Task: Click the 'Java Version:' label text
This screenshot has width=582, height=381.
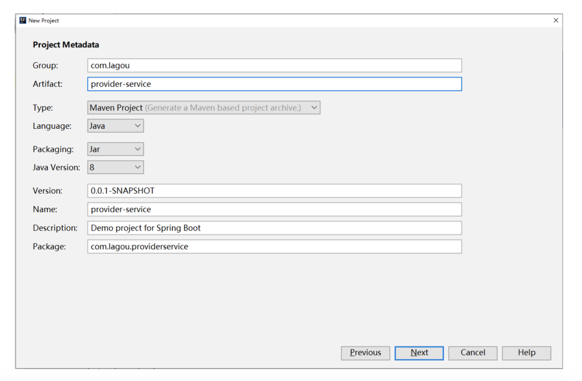Action: click(x=56, y=168)
